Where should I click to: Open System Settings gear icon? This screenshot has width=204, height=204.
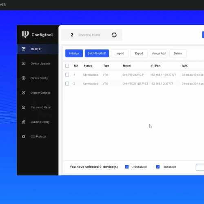pyautogui.click(x=24, y=93)
